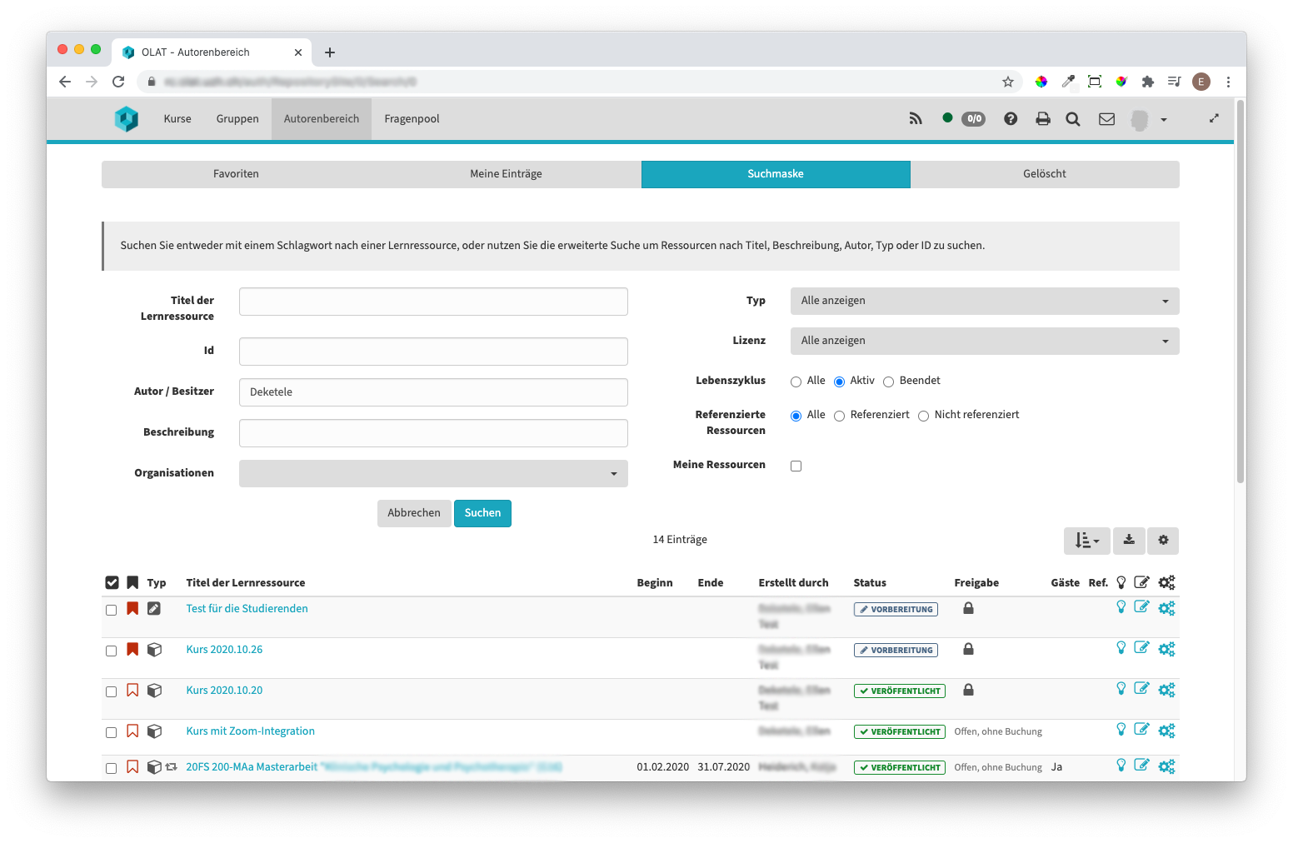Expand the Typ dropdown
1293x843 pixels.
click(984, 301)
